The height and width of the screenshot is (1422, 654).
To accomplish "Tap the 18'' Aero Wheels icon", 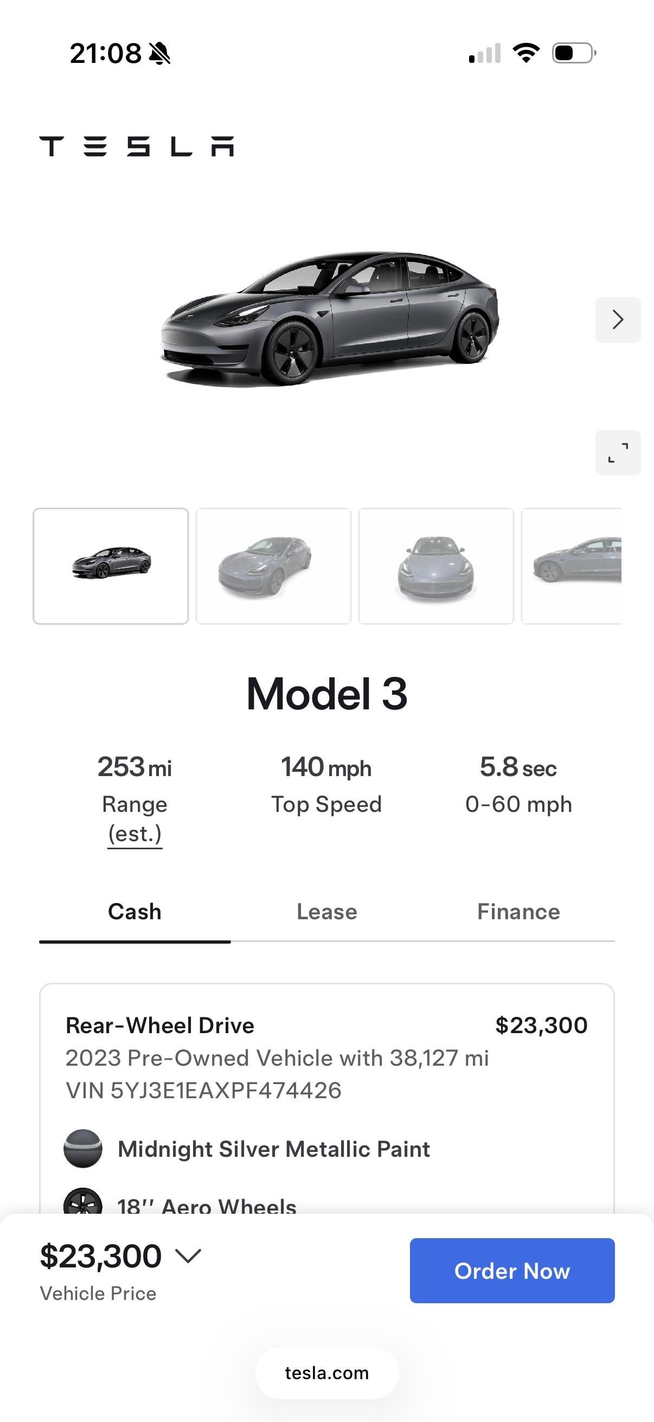I will [x=83, y=1203].
